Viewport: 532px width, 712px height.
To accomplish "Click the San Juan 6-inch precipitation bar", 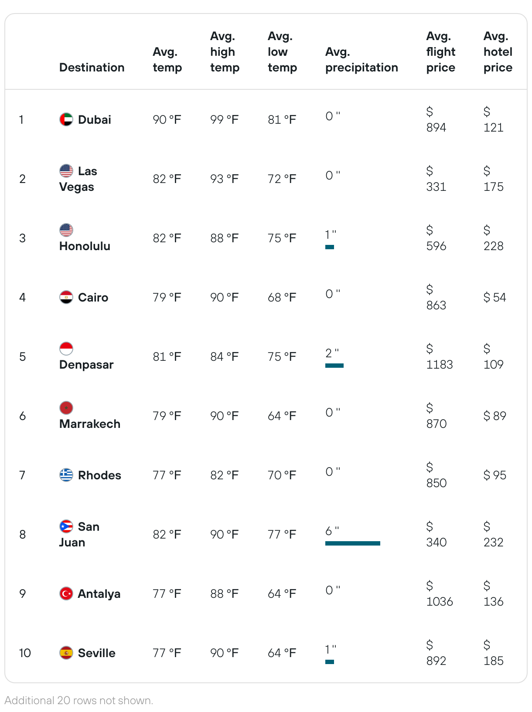I will (x=353, y=543).
